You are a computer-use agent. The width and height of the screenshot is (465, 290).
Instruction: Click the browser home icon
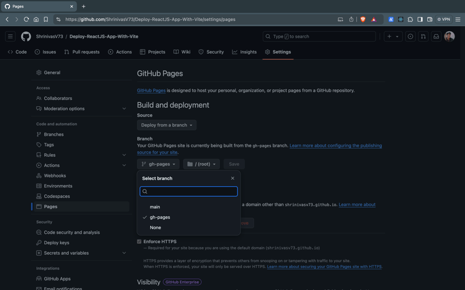(36, 19)
